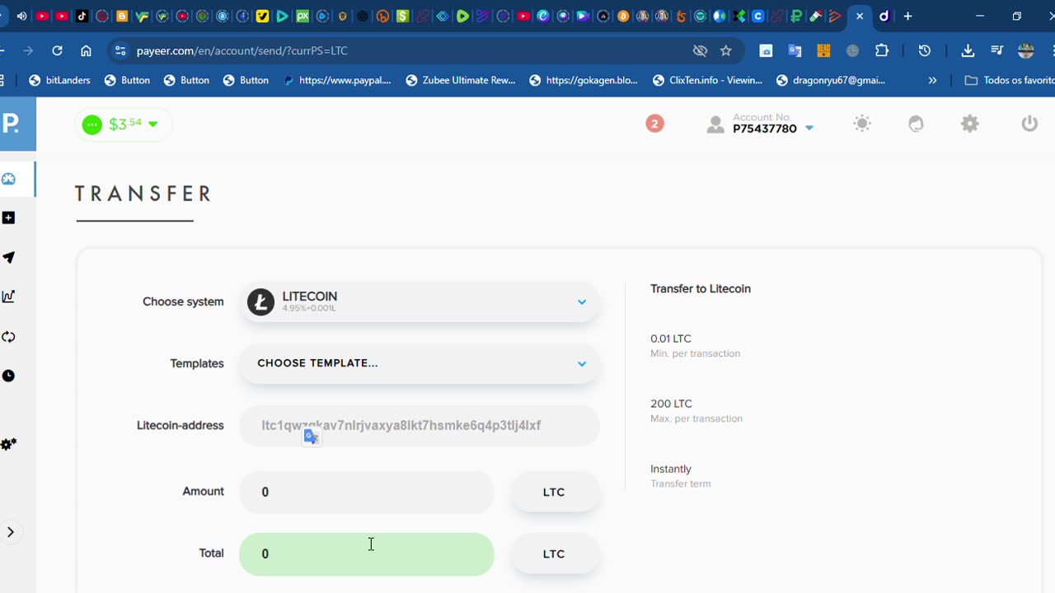Viewport: 1055px width, 593px height.
Task: Go forward in browser history
Action: click(x=28, y=50)
